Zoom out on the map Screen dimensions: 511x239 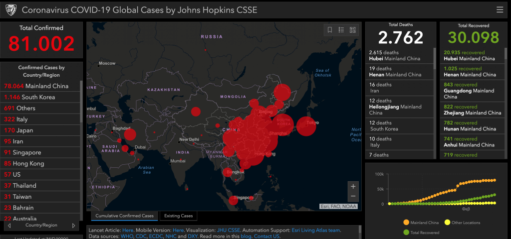[x=353, y=196]
